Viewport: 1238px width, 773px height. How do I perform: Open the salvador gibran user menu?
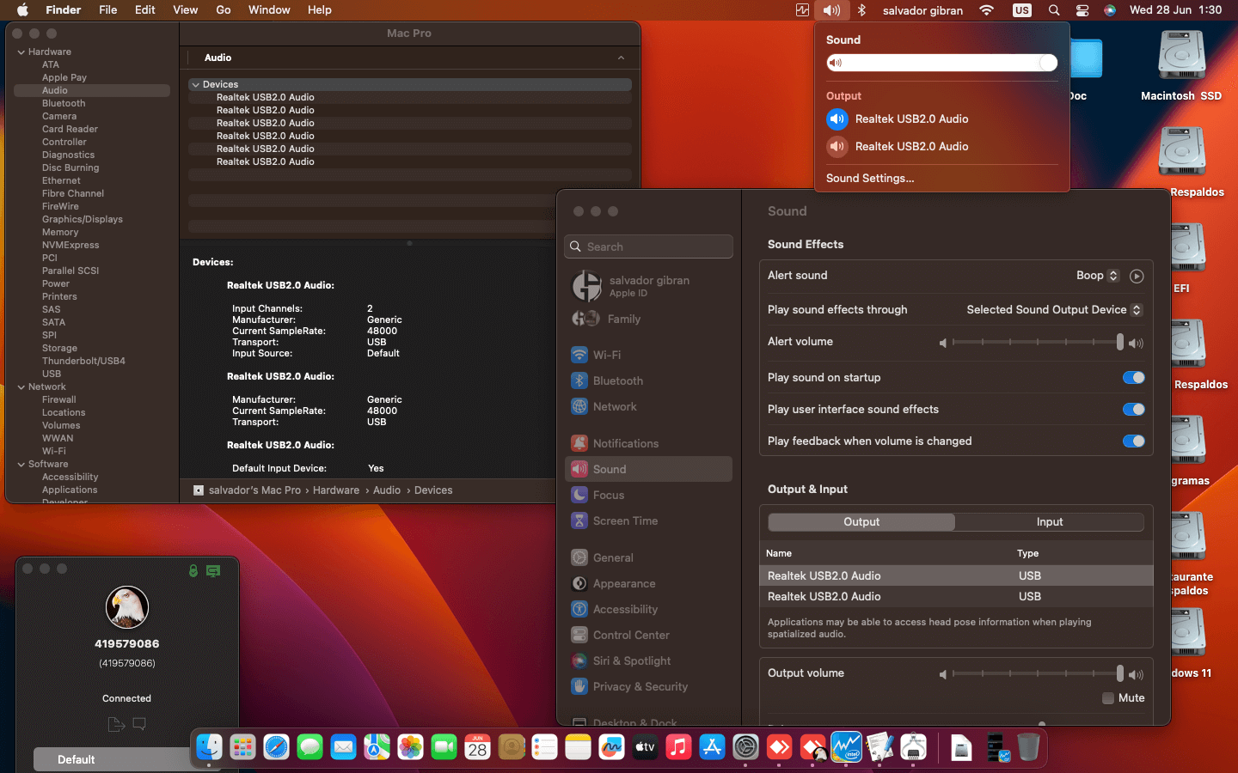[922, 10]
